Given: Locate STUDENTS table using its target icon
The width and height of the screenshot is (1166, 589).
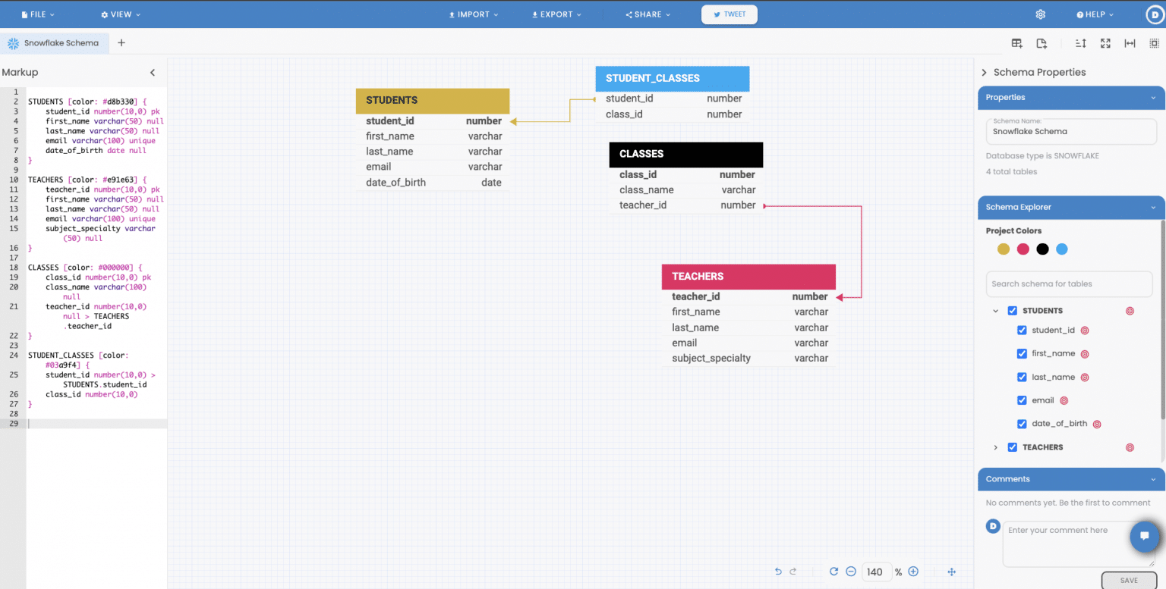Looking at the screenshot, I should point(1130,311).
